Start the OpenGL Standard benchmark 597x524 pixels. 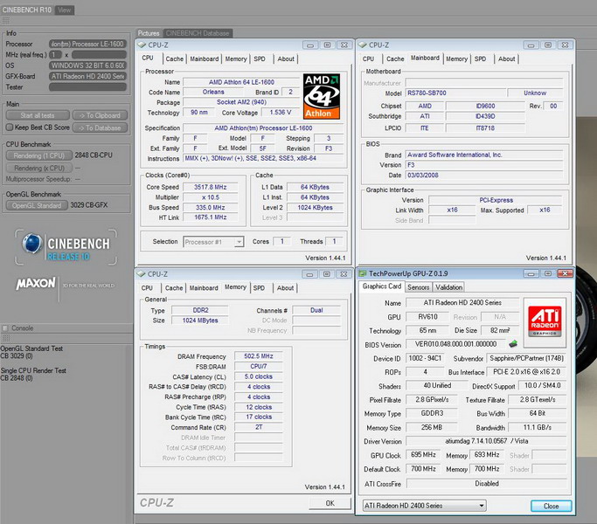tap(37, 205)
